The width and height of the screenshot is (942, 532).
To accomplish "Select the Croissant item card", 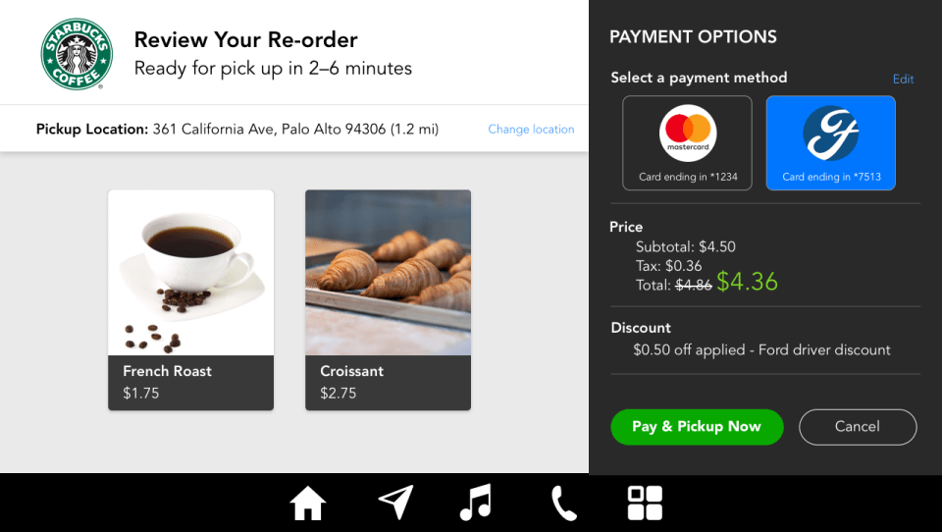I will [388, 299].
